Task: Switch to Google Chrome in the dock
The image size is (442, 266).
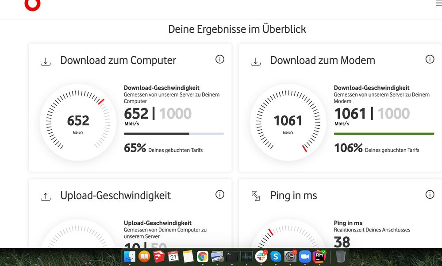Action: pyautogui.click(x=203, y=256)
